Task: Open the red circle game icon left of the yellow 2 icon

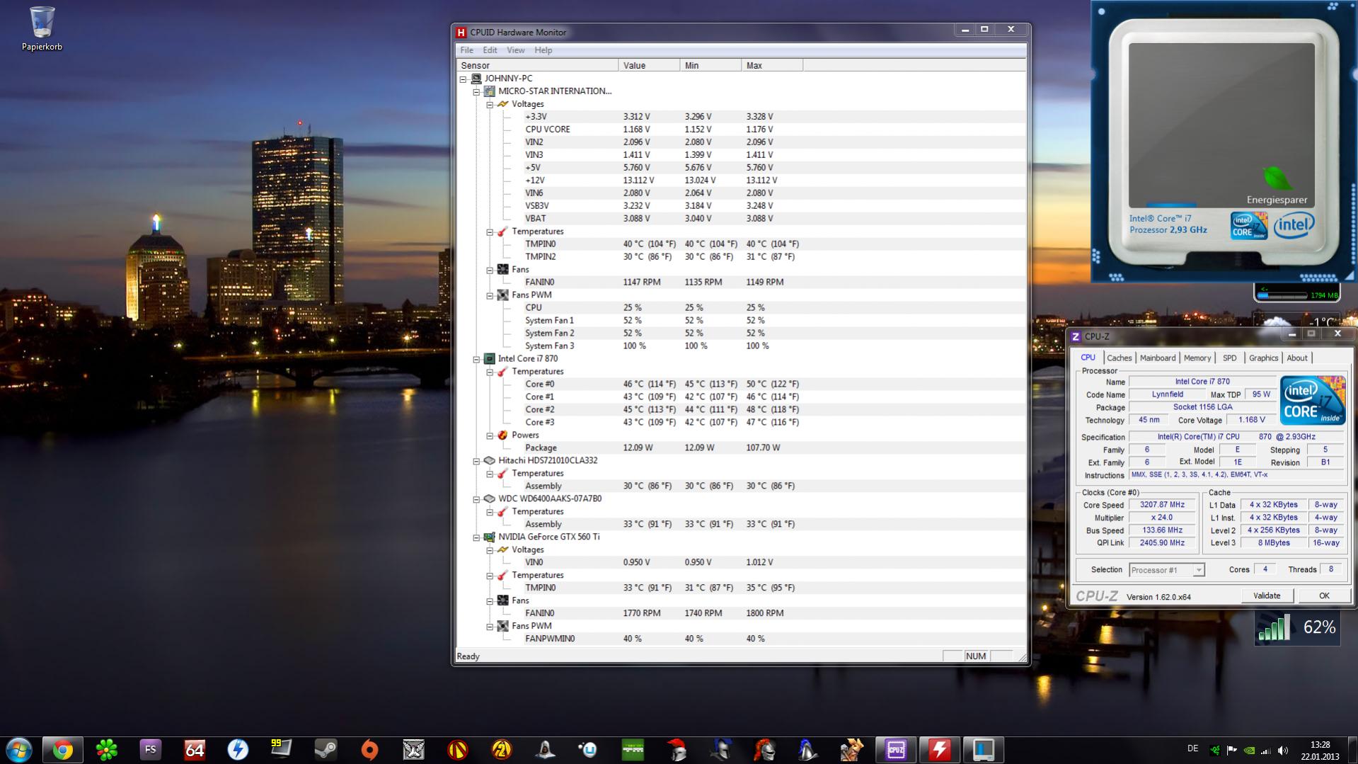Action: [x=457, y=749]
